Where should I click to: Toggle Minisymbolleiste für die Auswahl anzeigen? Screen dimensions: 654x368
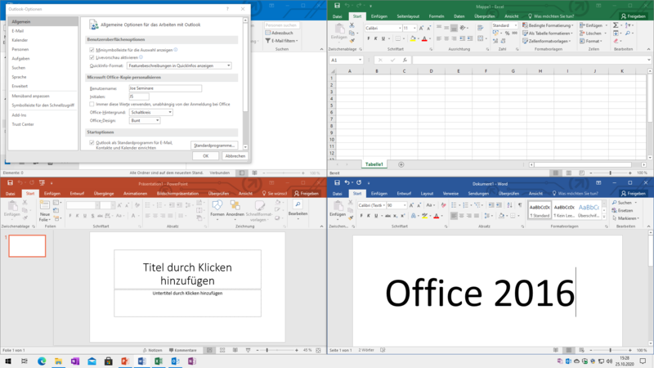[x=92, y=50]
